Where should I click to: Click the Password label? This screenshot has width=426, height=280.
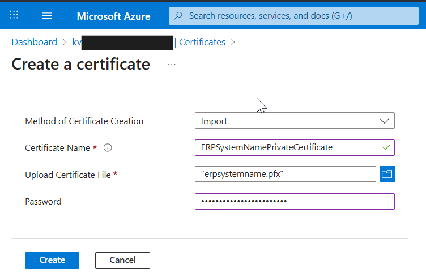[x=43, y=201]
